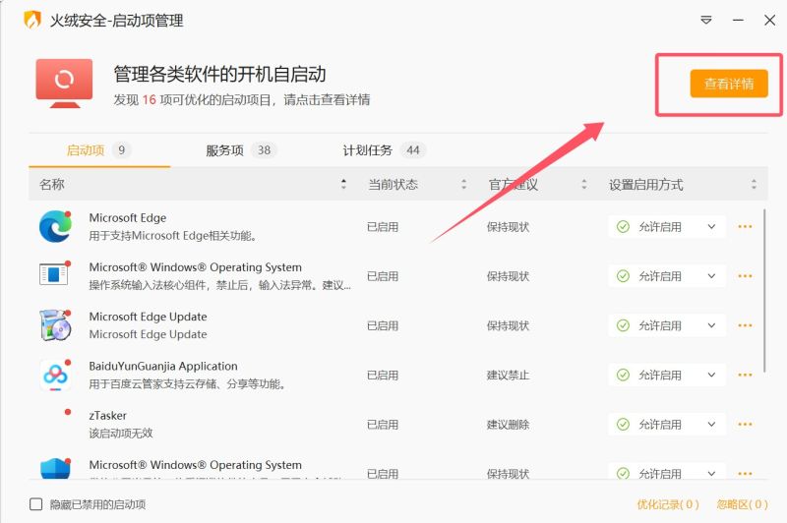Switch to 启动项 tab
The height and width of the screenshot is (523, 787).
99,150
